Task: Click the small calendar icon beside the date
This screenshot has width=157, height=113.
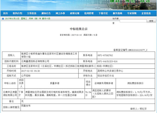Action: tap(3, 19)
